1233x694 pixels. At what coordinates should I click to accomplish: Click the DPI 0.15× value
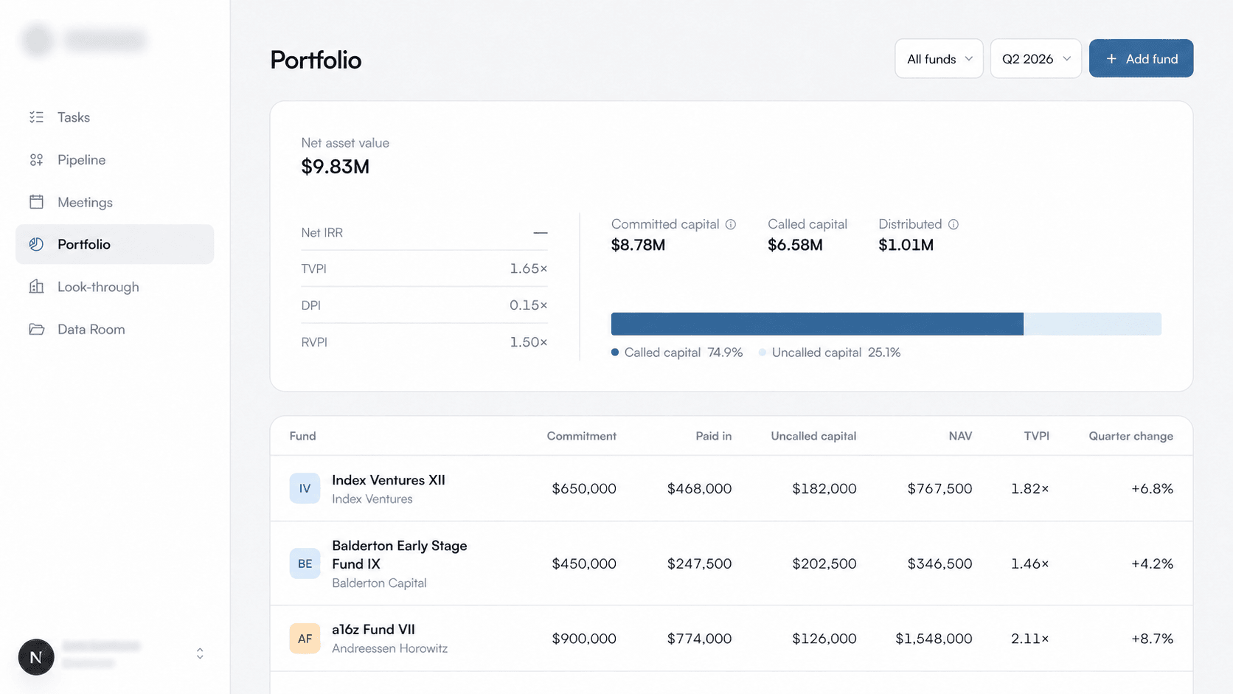528,305
